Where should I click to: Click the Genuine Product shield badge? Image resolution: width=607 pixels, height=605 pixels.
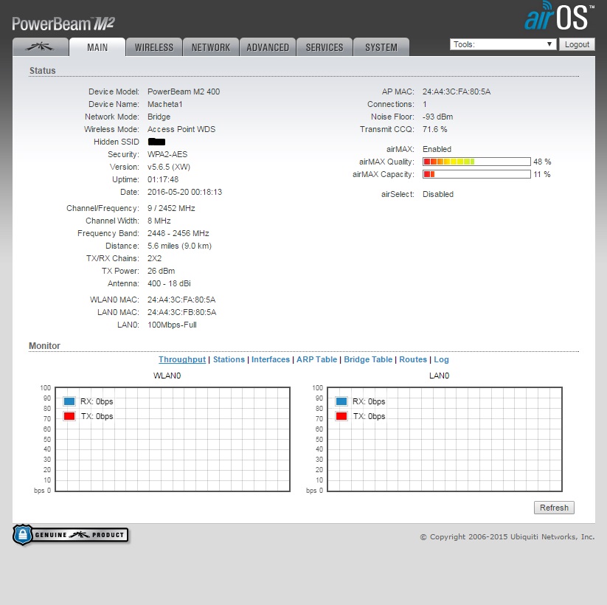(x=71, y=535)
